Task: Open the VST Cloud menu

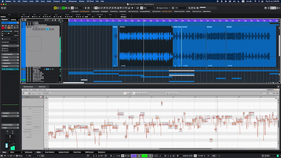Action: tap(90, 1)
